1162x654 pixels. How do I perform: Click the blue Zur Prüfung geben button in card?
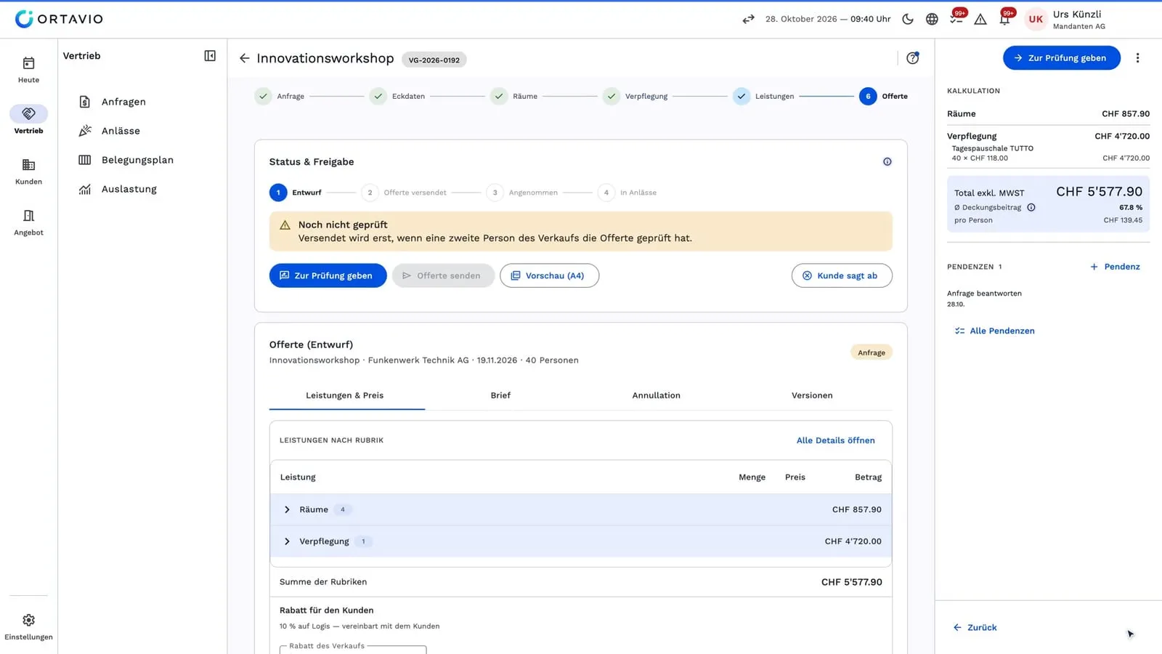pos(328,275)
